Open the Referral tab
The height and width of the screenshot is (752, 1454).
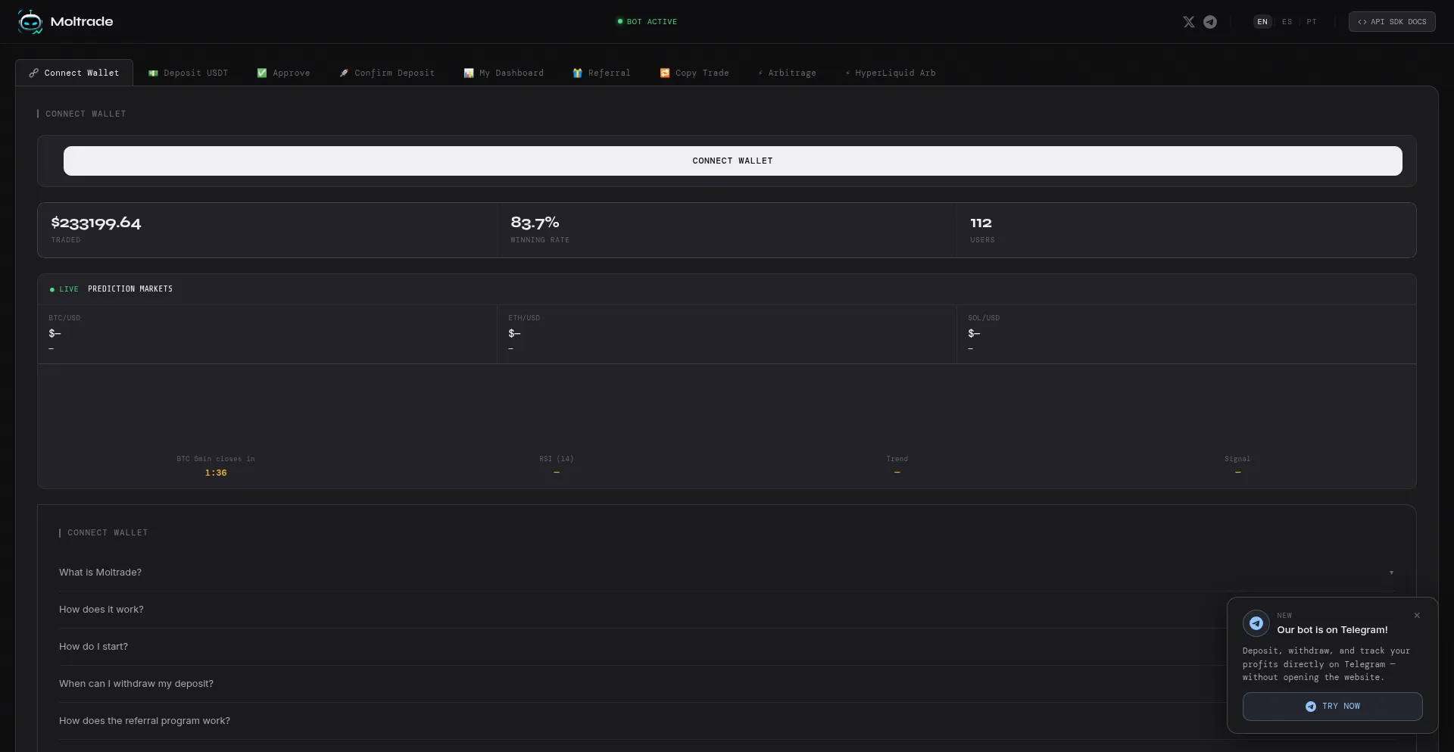pyautogui.click(x=601, y=73)
